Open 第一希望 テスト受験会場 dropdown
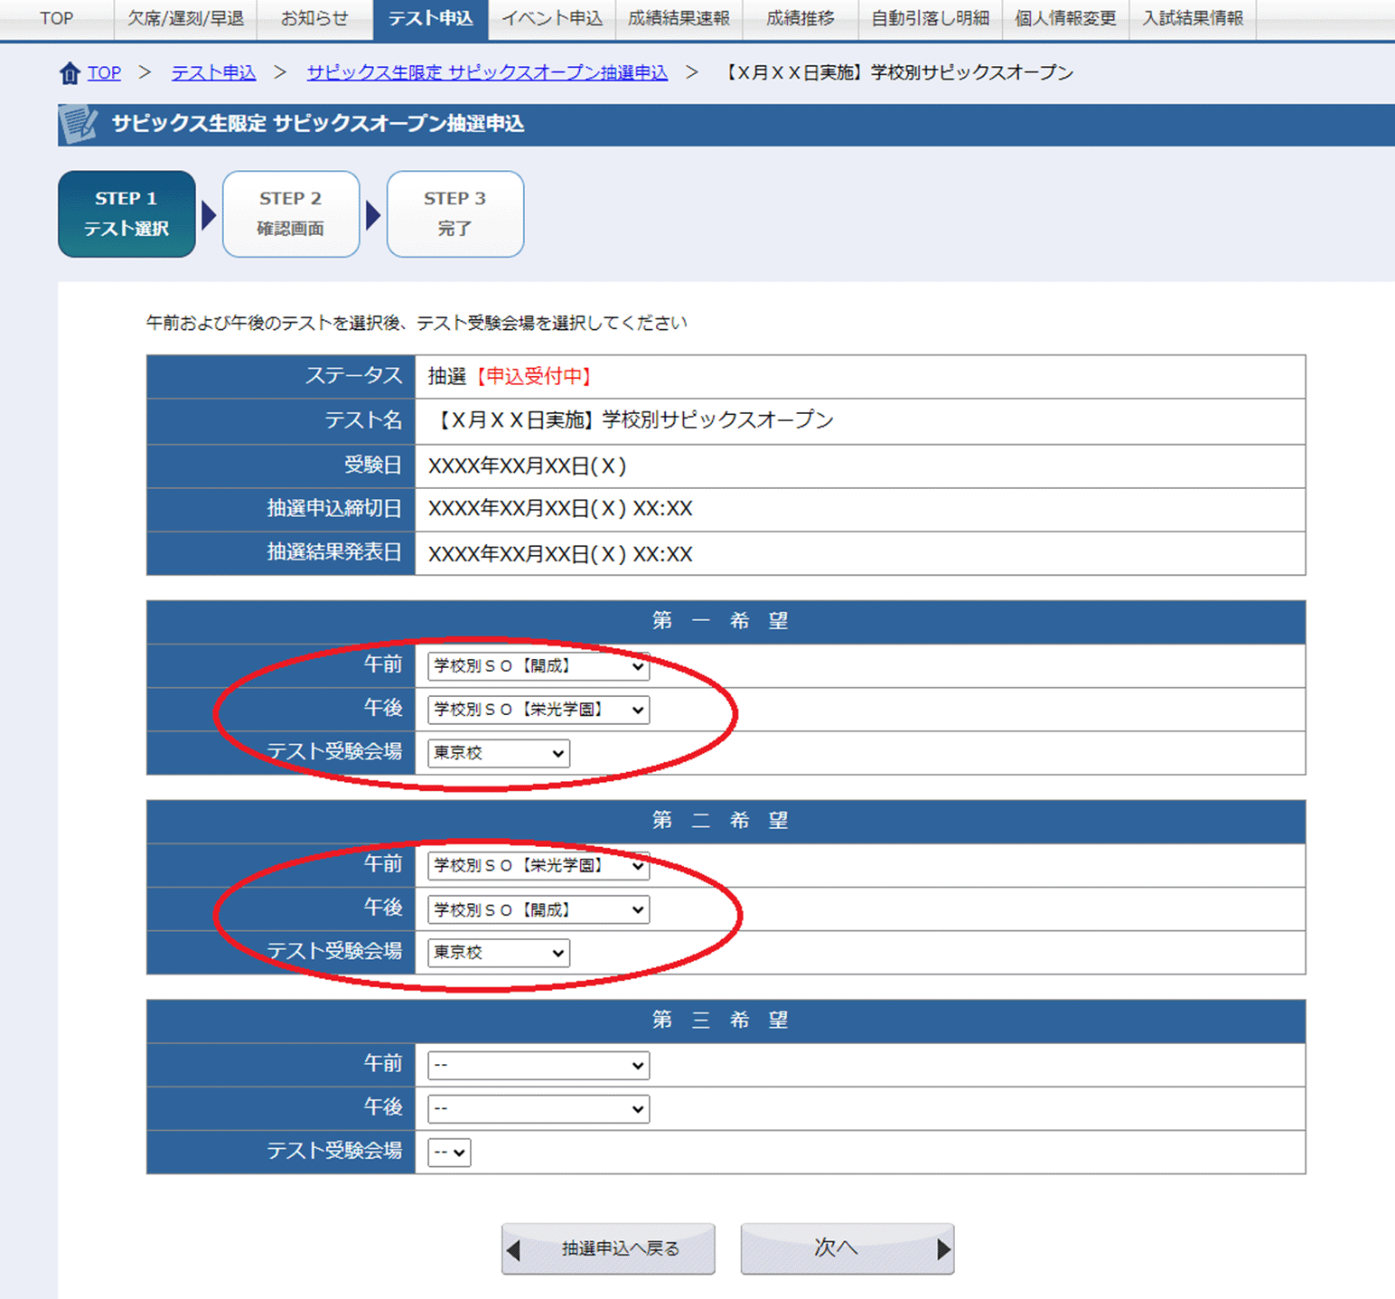 tap(499, 753)
